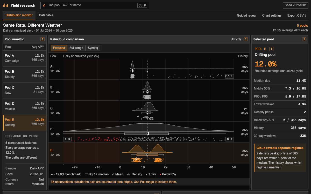This screenshot has width=311, height=194.
Task: Click the Ctrl K shortcut badge
Action: coord(142,5)
